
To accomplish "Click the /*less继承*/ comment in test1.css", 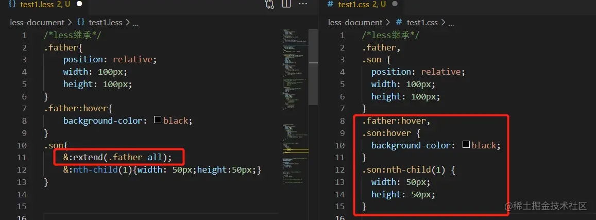I will (x=390, y=36).
